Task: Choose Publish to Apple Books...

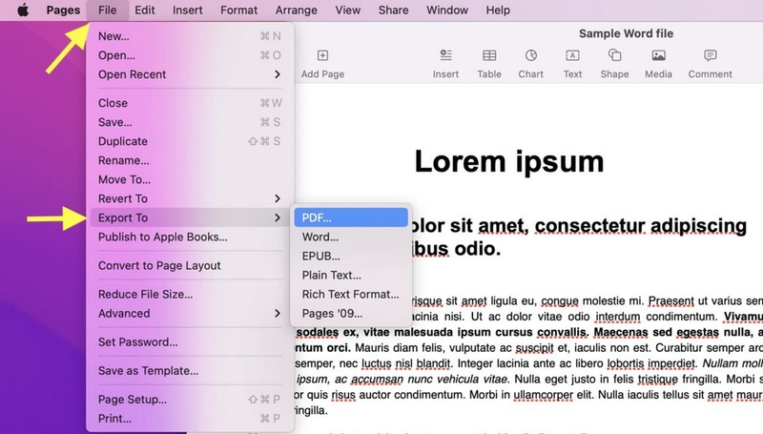Action: pos(190,237)
